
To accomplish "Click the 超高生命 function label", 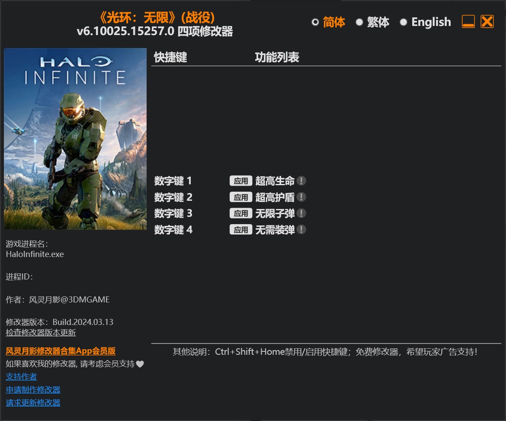I will (x=275, y=181).
